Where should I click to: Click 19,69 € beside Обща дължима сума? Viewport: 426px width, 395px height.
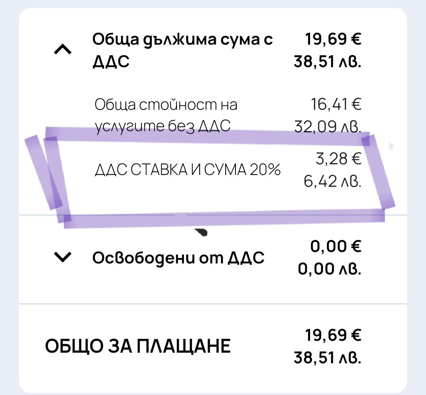coord(334,39)
